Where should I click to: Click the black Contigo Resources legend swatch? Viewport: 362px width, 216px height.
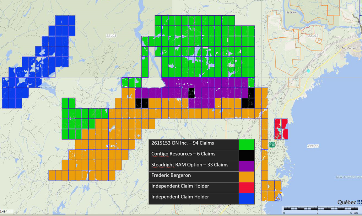[x=246, y=155]
